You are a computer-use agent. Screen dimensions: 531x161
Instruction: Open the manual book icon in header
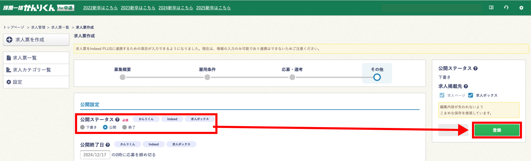pos(491,8)
